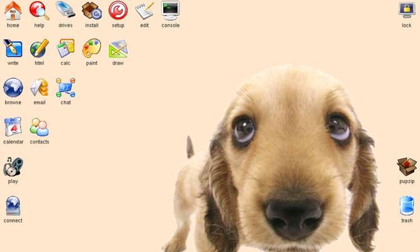Launch the help icon
420x252 pixels.
click(x=39, y=11)
